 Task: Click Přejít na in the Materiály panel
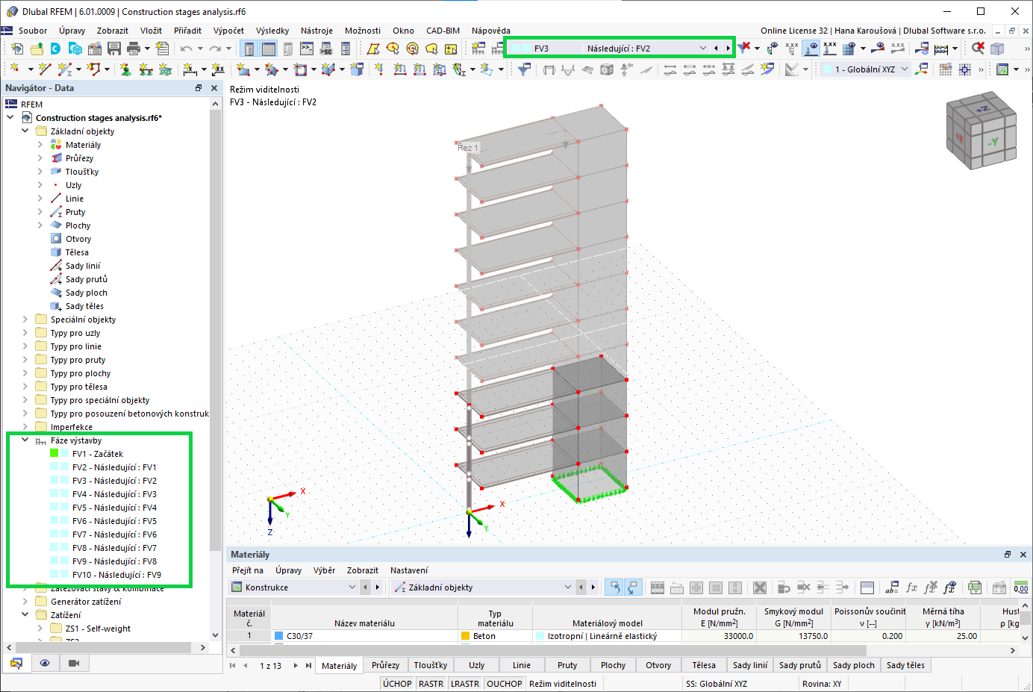pos(248,570)
